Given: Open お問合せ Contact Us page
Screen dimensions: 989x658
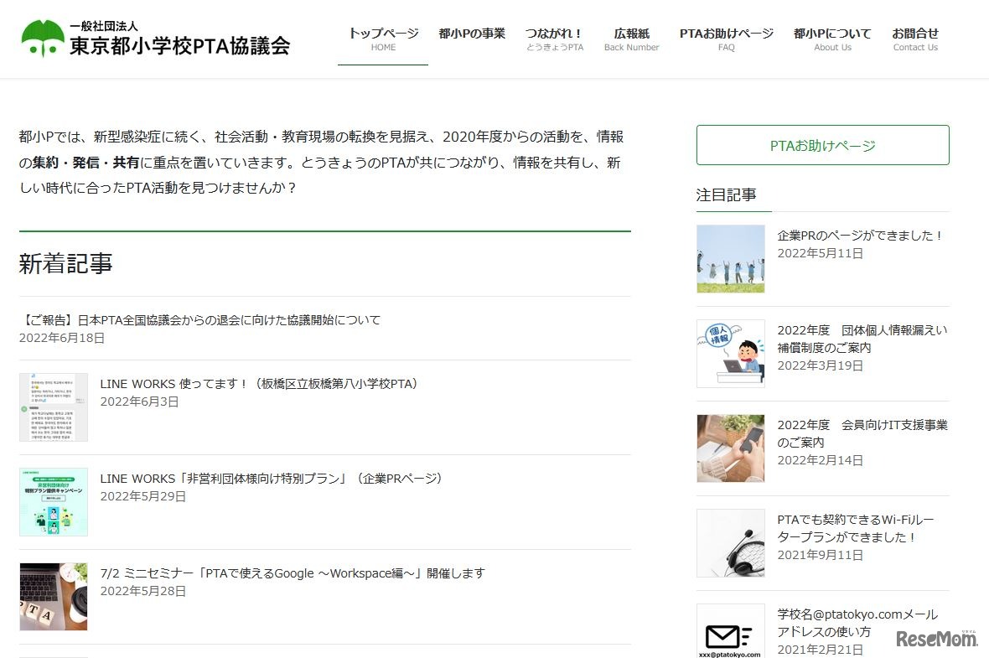Looking at the screenshot, I should [x=916, y=39].
